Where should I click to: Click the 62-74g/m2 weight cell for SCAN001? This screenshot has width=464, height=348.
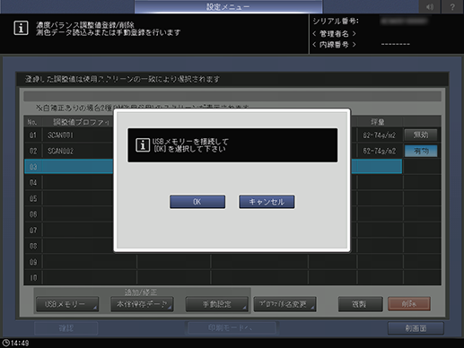(x=380, y=135)
